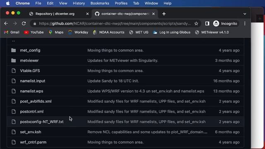Open the Maps bookmark

(56, 32)
